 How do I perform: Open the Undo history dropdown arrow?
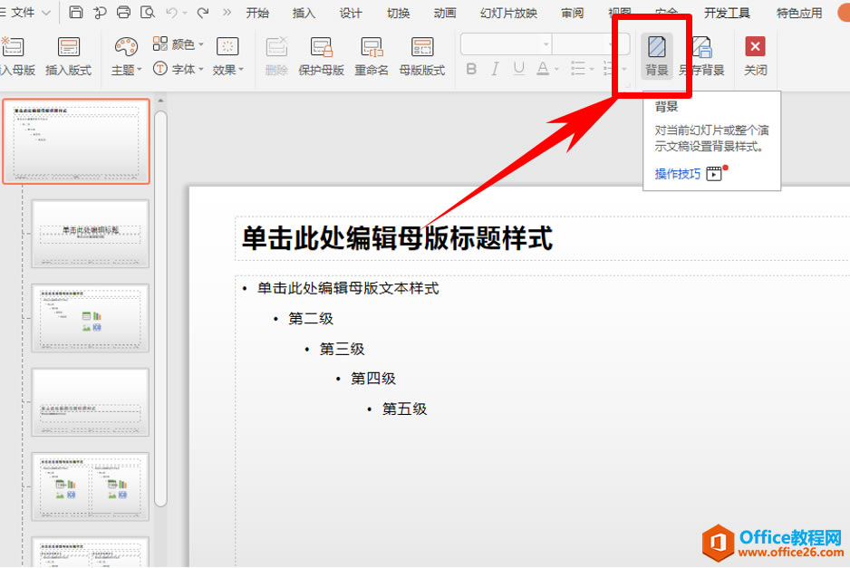pos(185,13)
